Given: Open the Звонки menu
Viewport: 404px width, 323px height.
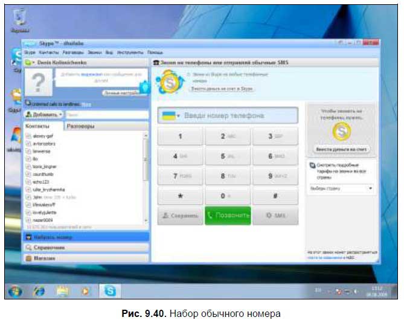Looking at the screenshot, I should click(x=95, y=53).
